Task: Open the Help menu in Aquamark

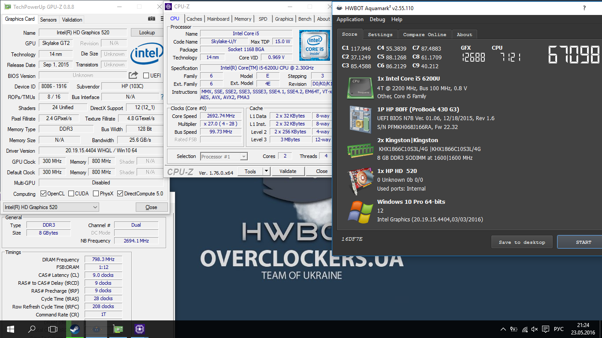Action: click(397, 19)
